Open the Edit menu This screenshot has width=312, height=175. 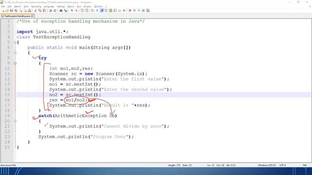point(9,6)
